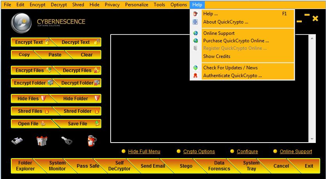Open the Configure link
326x179 pixels.
(x=247, y=152)
